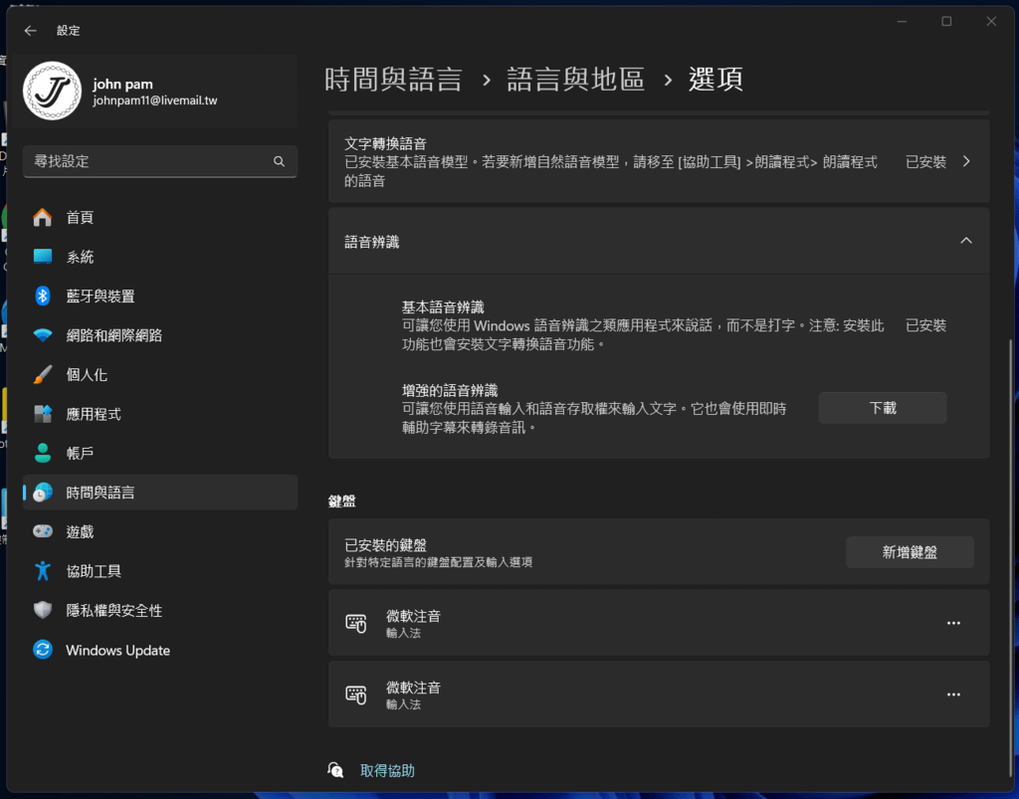Click the first 微軟注音 keyboard icon
1019x799 pixels.
pos(356,624)
